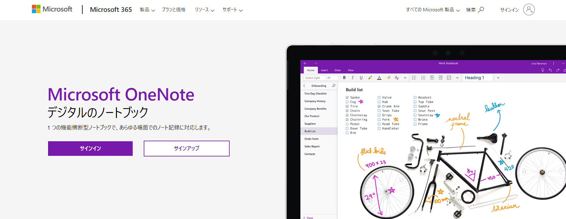Click サインイン text in the header
The image size is (566, 219).
pos(509,10)
